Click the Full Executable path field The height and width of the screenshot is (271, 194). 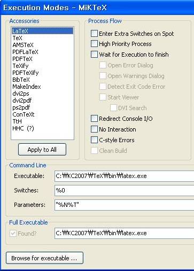124,233
